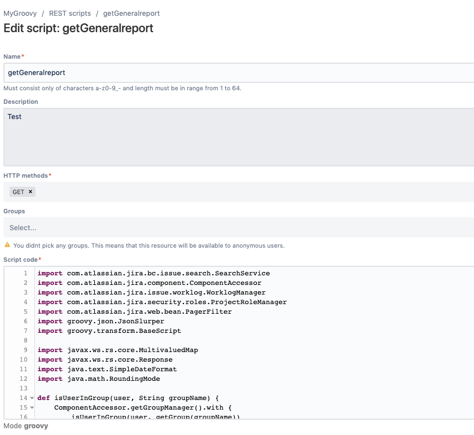Viewport: 474px width, 435px height.
Task: Click the anonymous users warning icon
Action: [x=7, y=245]
